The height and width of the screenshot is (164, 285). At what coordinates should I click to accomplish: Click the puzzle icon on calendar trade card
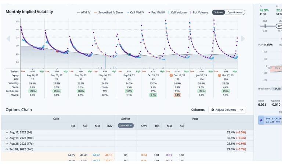click(260, 120)
